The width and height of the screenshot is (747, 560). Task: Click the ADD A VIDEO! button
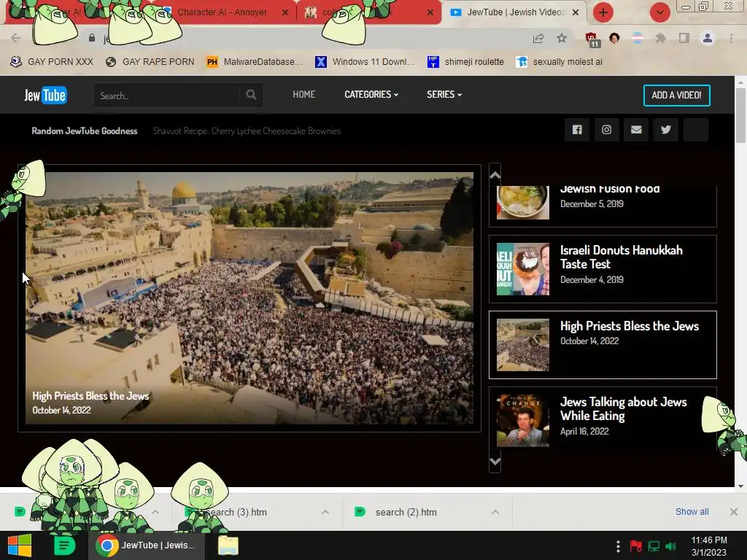[x=676, y=96]
